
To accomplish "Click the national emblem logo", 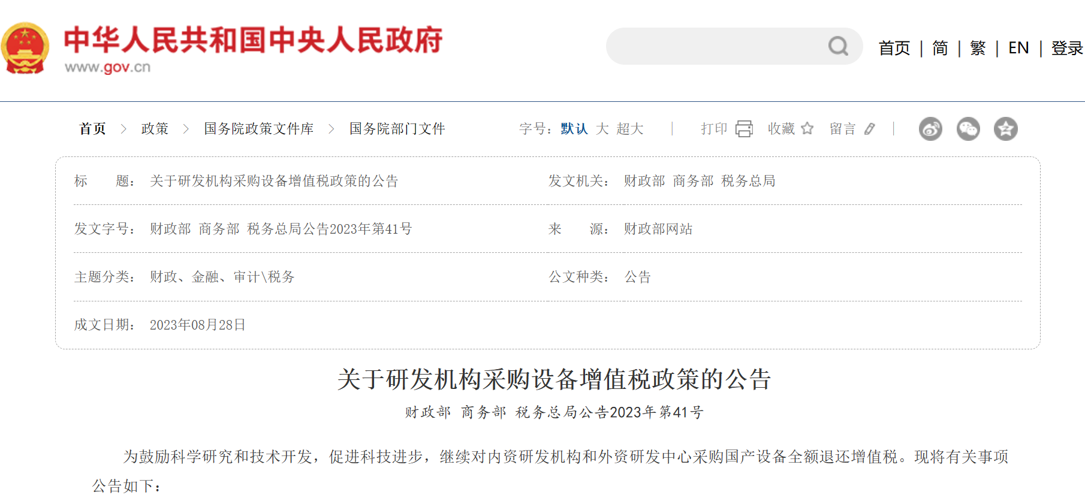I will coord(25,48).
